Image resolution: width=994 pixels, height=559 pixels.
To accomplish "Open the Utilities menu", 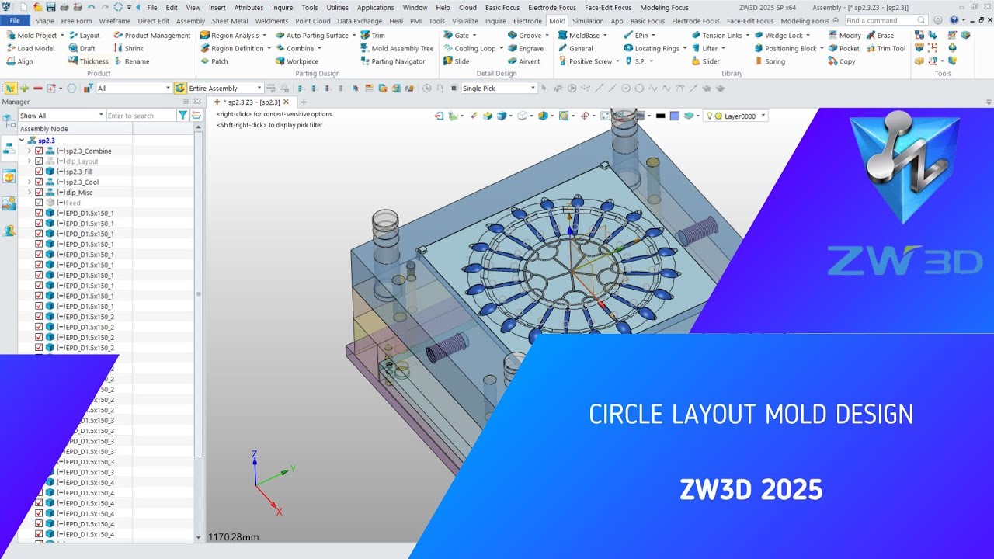I will click(x=337, y=8).
